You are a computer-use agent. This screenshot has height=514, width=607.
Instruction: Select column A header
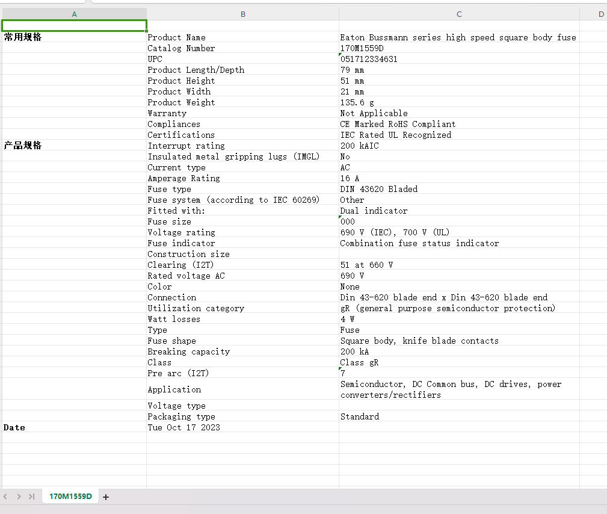coord(75,14)
